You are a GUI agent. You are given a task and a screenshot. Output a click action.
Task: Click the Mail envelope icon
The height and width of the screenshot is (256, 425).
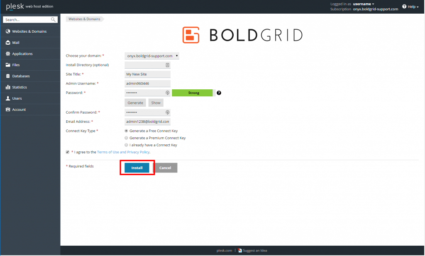[8, 43]
